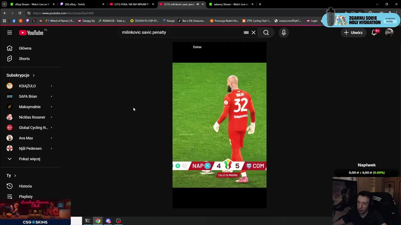Open Chrome from the taskbar
The width and height of the screenshot is (401, 225).
(98, 221)
